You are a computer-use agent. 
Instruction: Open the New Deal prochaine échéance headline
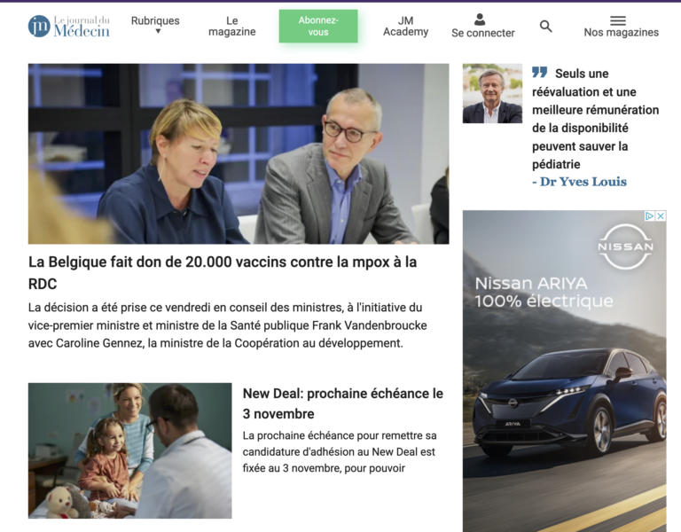click(x=342, y=403)
